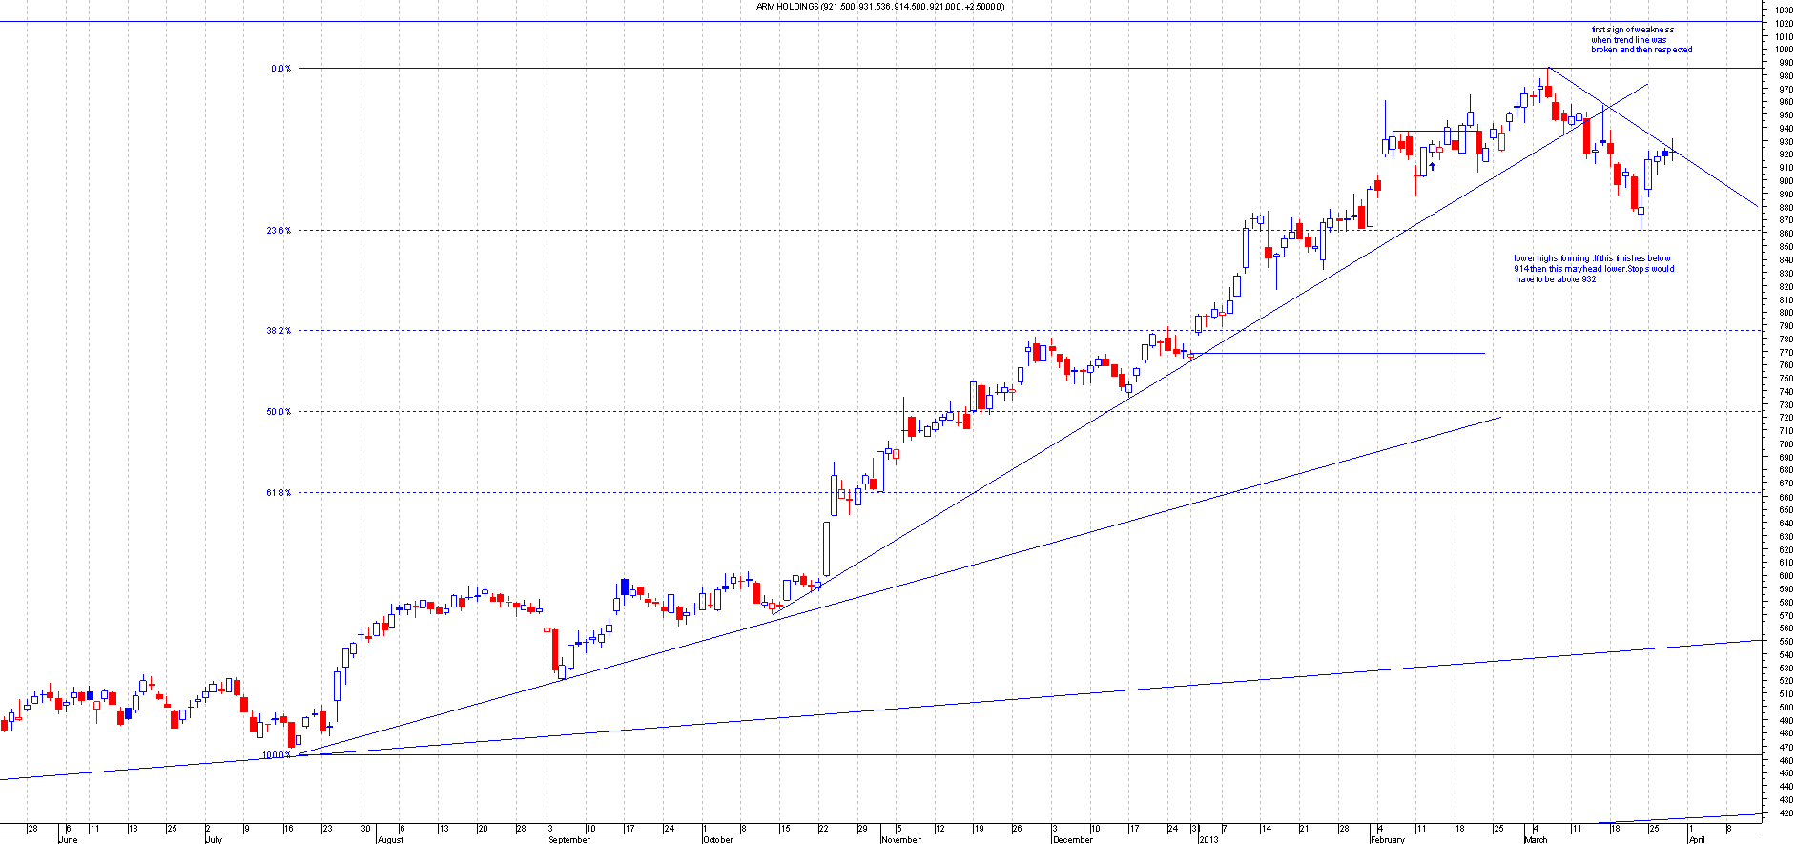Select the 61.8% Fibonacci retracement label
The height and width of the screenshot is (844, 1796).
click(279, 493)
